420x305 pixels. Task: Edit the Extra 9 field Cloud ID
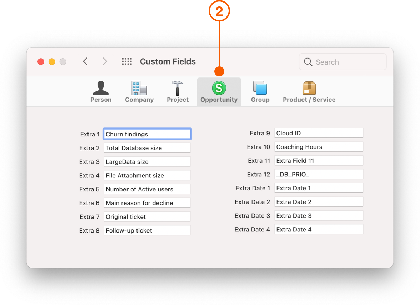pyautogui.click(x=319, y=133)
